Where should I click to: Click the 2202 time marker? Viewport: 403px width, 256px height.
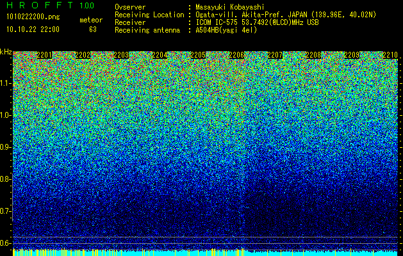click(x=83, y=55)
